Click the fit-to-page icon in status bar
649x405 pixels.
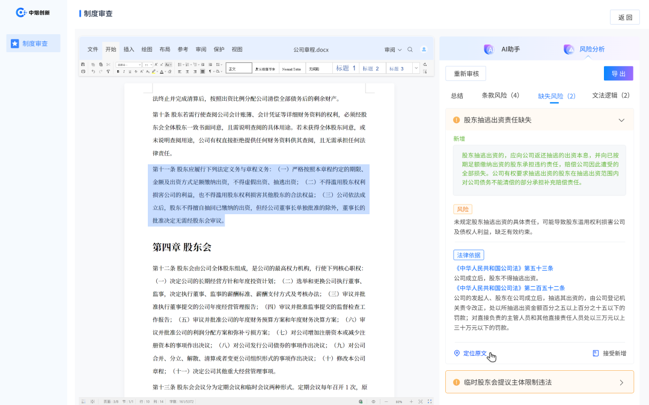point(421,401)
